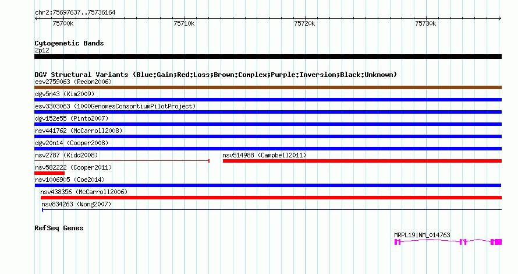
Task: Open the nsv1006905 (Coe2014) label
Action: 70,180
